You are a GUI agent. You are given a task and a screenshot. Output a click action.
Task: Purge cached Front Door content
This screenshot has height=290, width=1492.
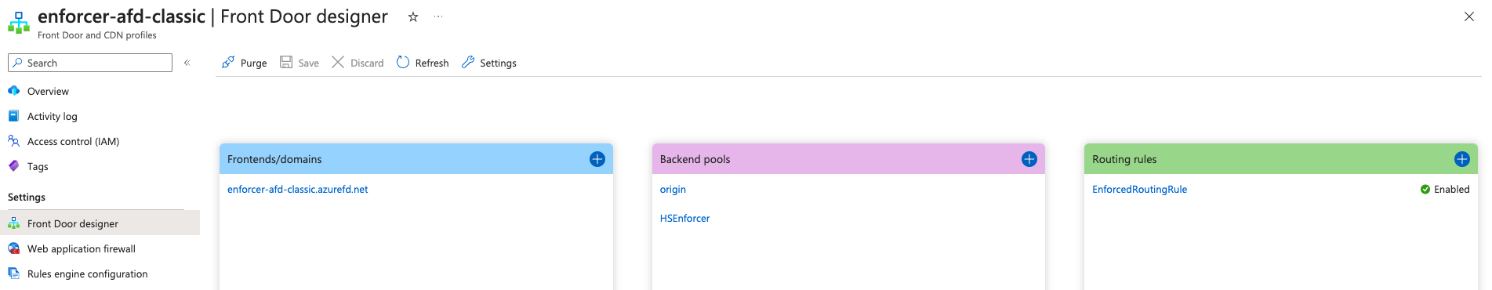244,63
